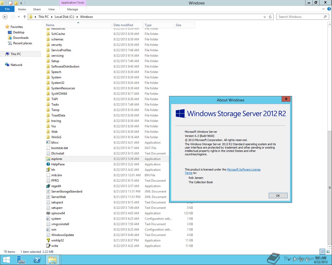Expand the ribbon with the chevron
The width and height of the screenshot is (332, 265).
[323, 9]
